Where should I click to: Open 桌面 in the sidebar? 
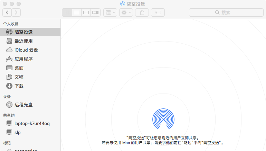pyautogui.click(x=19, y=68)
